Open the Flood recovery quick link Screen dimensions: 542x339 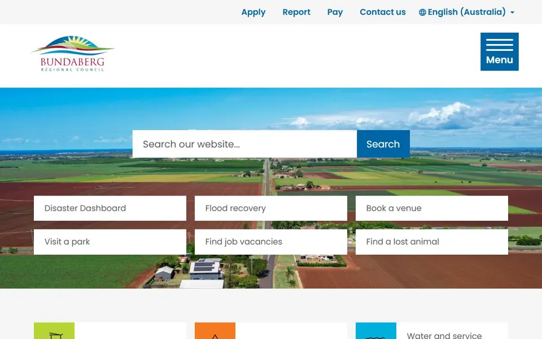coord(270,208)
